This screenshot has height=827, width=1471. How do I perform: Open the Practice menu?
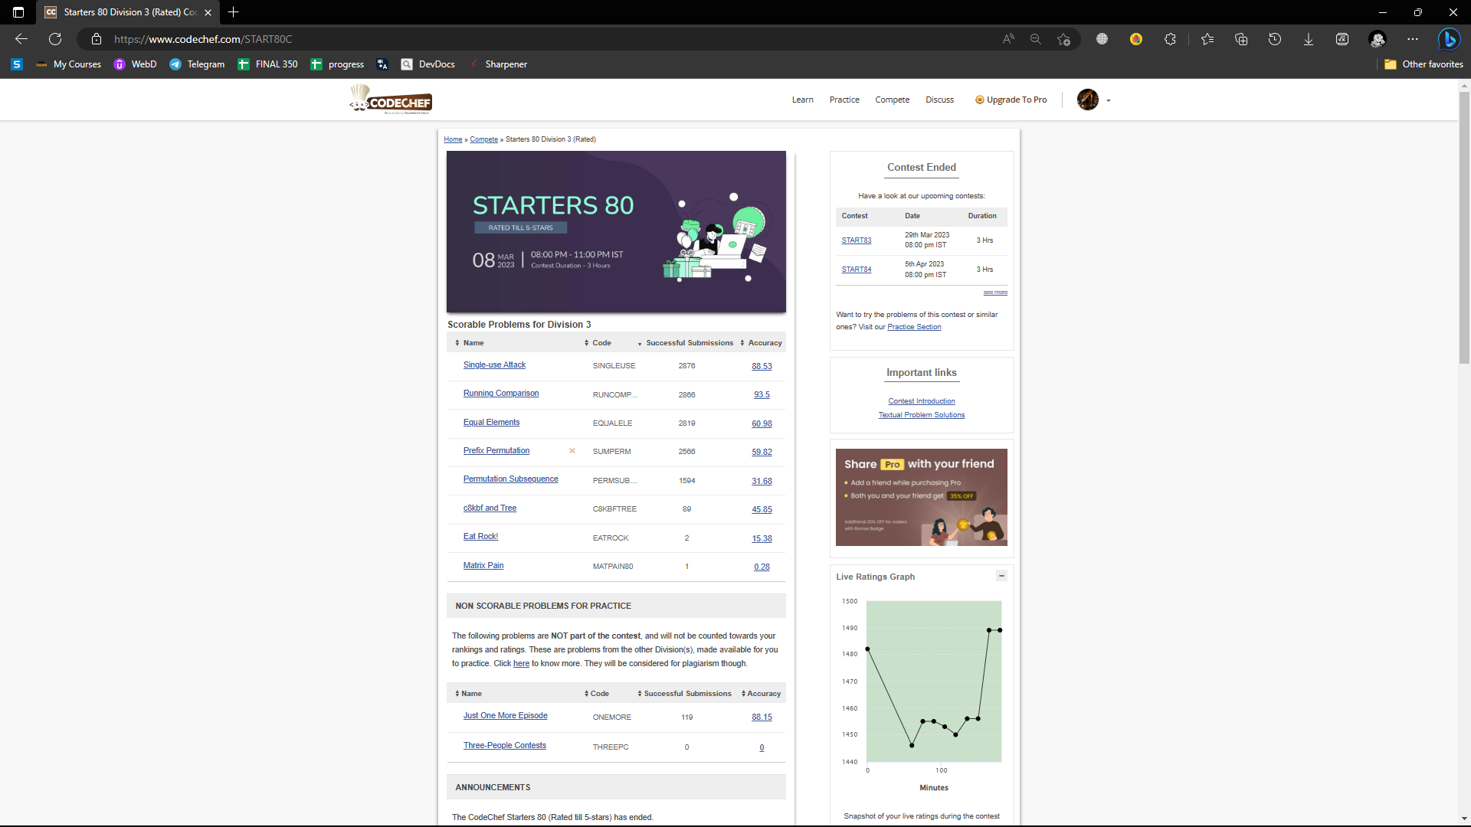pyautogui.click(x=844, y=100)
